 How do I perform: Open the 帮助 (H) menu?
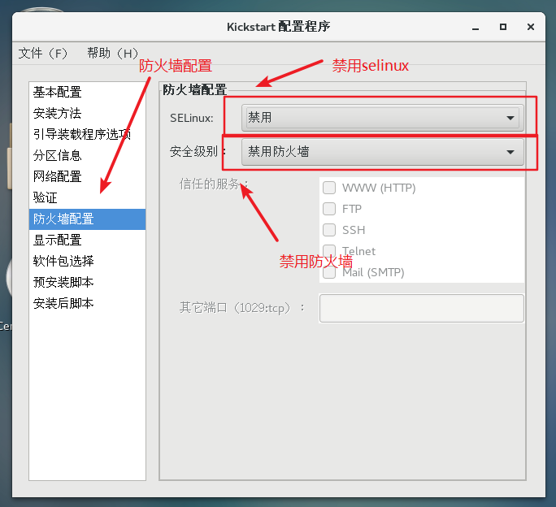pos(113,54)
